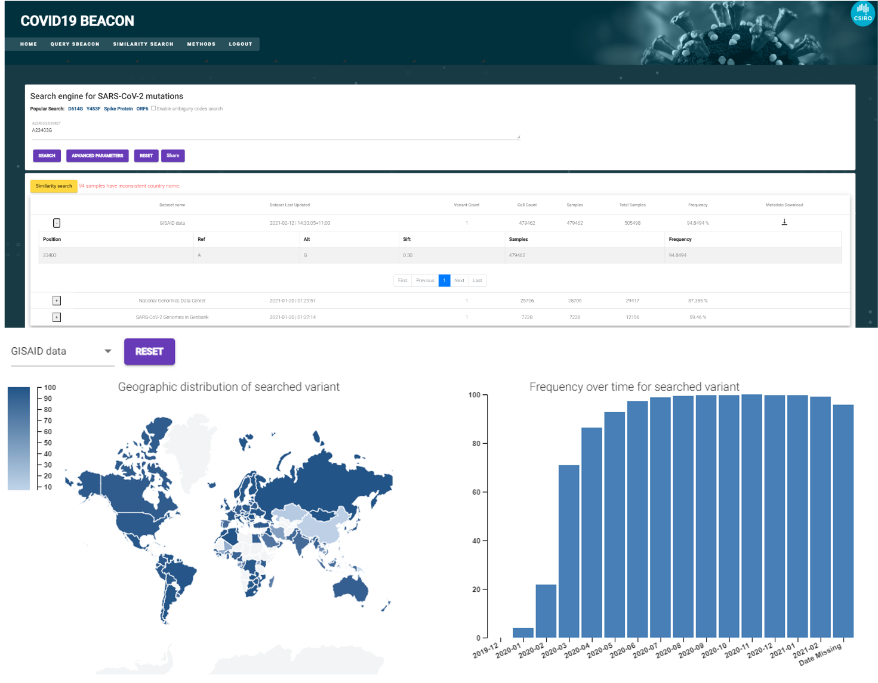Click yellow Similarity search button

54,186
